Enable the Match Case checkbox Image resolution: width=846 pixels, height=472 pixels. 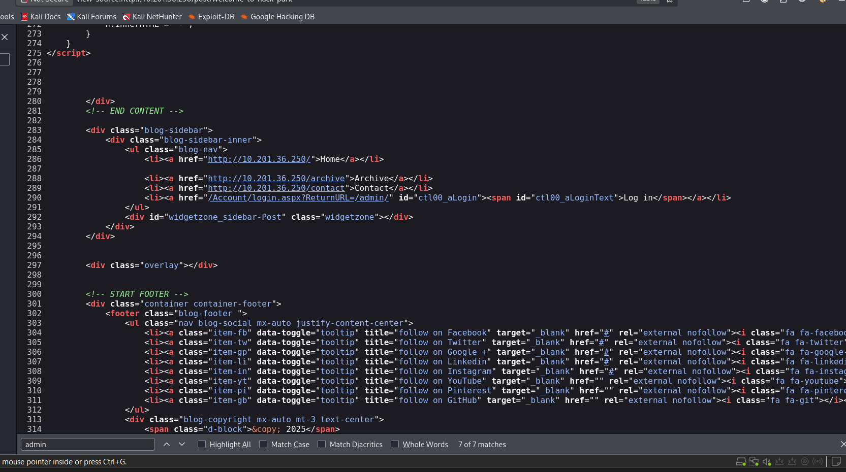pos(263,444)
